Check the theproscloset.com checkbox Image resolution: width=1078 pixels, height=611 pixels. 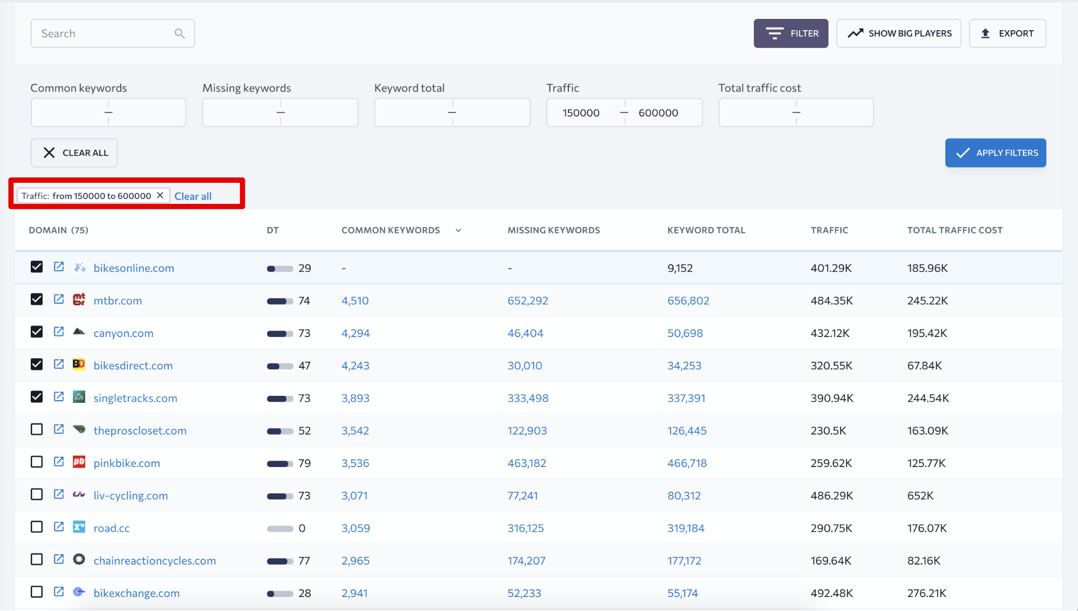tap(37, 430)
